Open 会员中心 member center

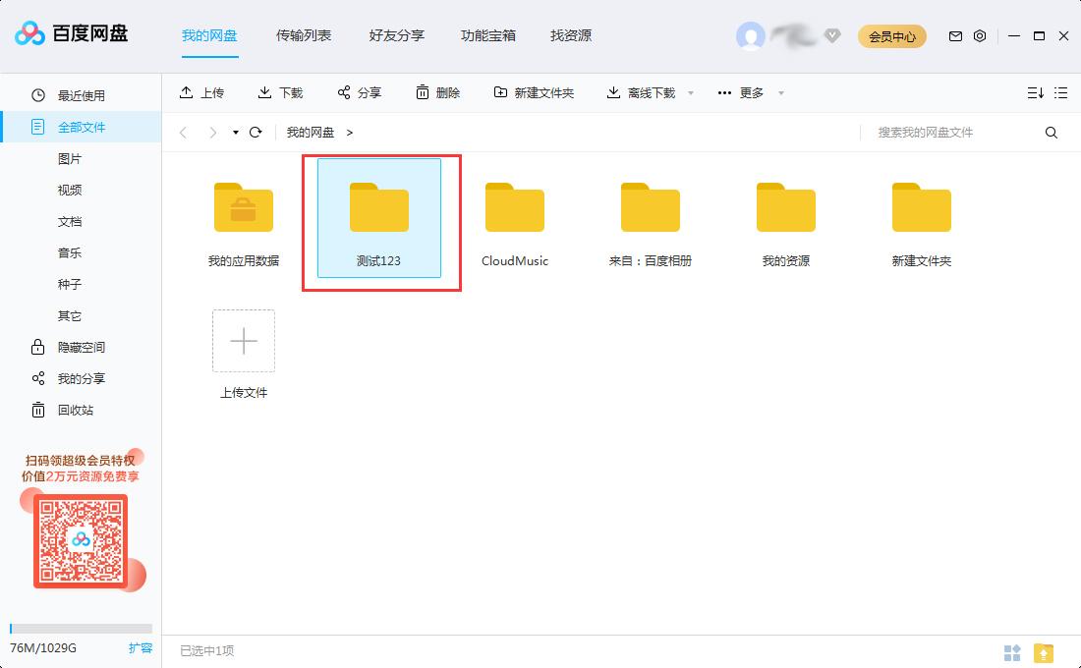pyautogui.click(x=892, y=36)
